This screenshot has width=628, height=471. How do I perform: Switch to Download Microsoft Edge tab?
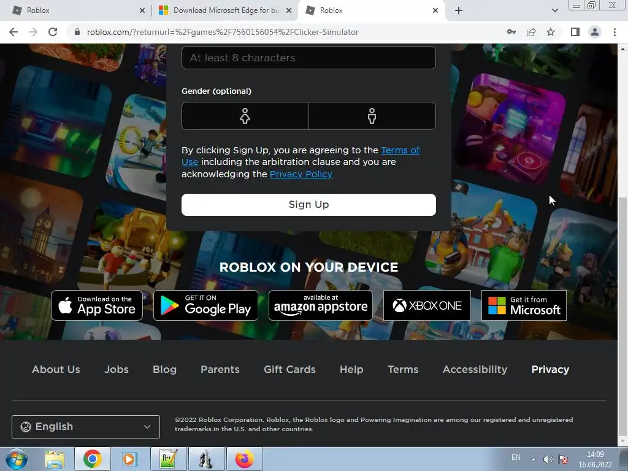(x=224, y=10)
